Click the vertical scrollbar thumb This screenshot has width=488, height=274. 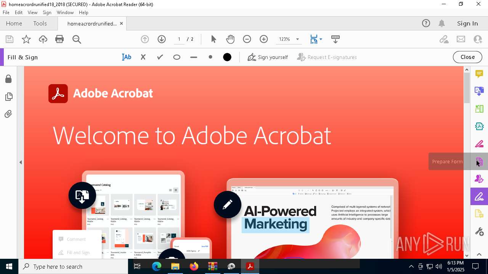point(467,88)
